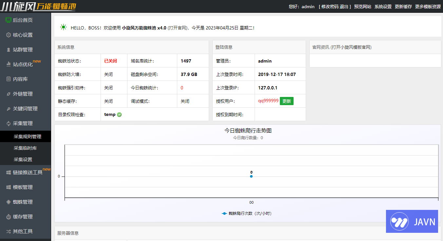Click the user icon beside 站群管理
This screenshot has height=241, width=443.
(9, 50)
